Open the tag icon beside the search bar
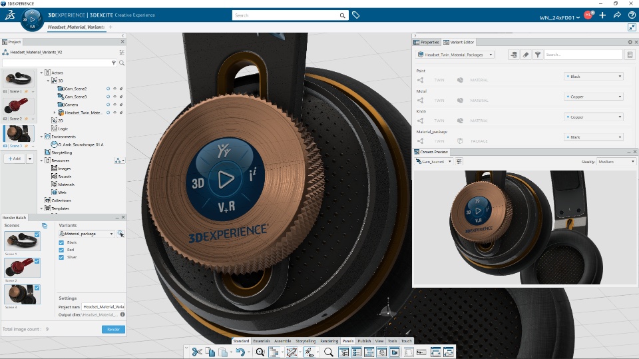The image size is (639, 359). 355,15
